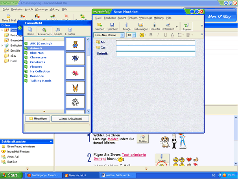Select Characters animation category
Viewport: 238px width, 179px height.
pos(38,58)
